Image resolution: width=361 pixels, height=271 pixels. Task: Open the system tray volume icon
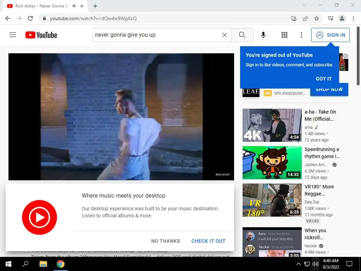pyautogui.click(x=316, y=264)
